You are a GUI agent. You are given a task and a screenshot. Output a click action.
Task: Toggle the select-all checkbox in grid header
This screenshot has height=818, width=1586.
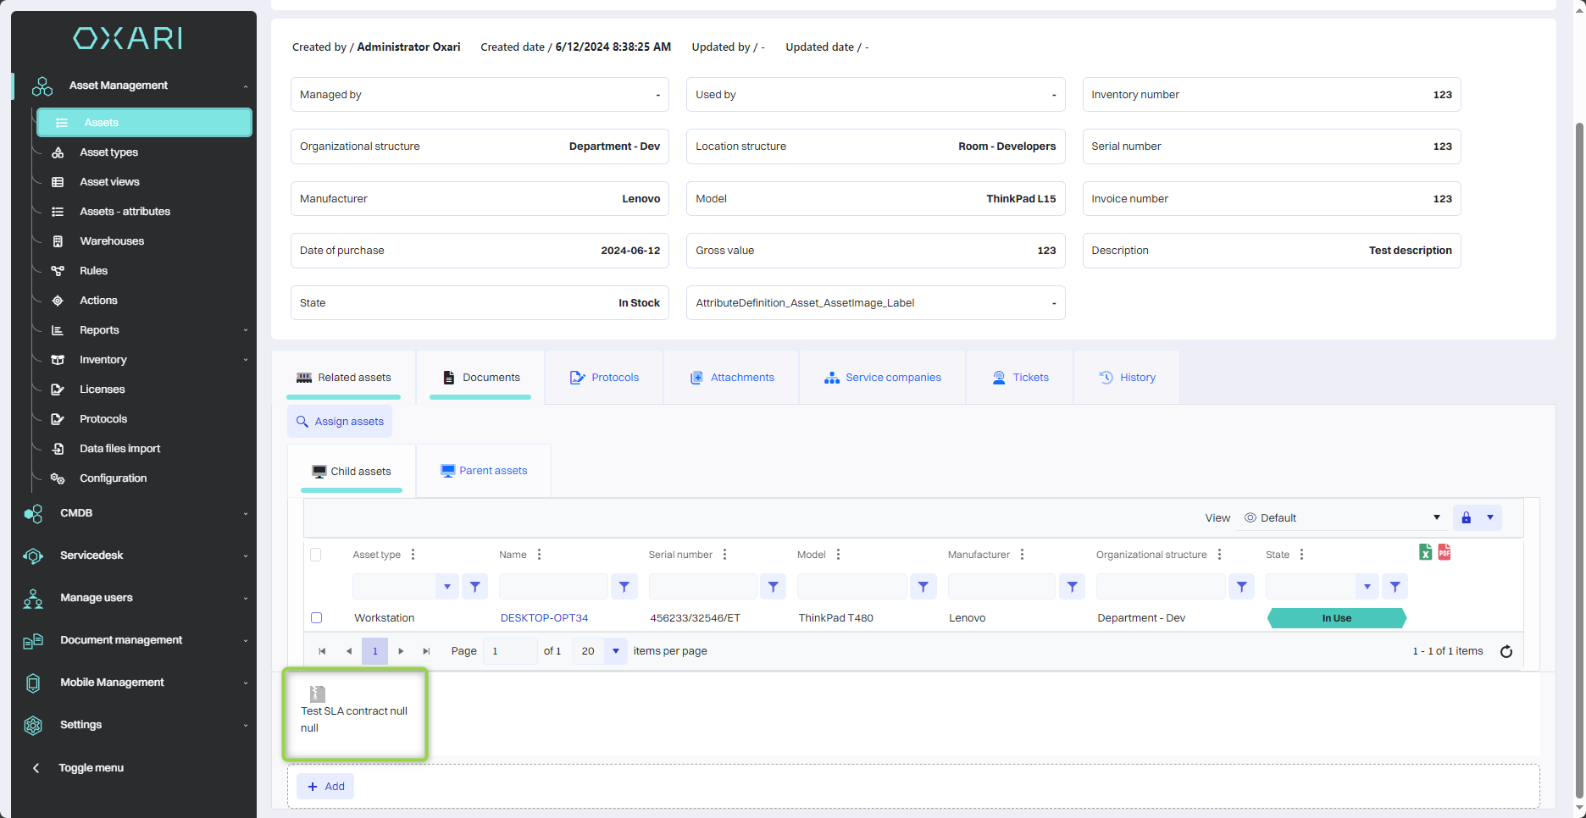click(316, 555)
